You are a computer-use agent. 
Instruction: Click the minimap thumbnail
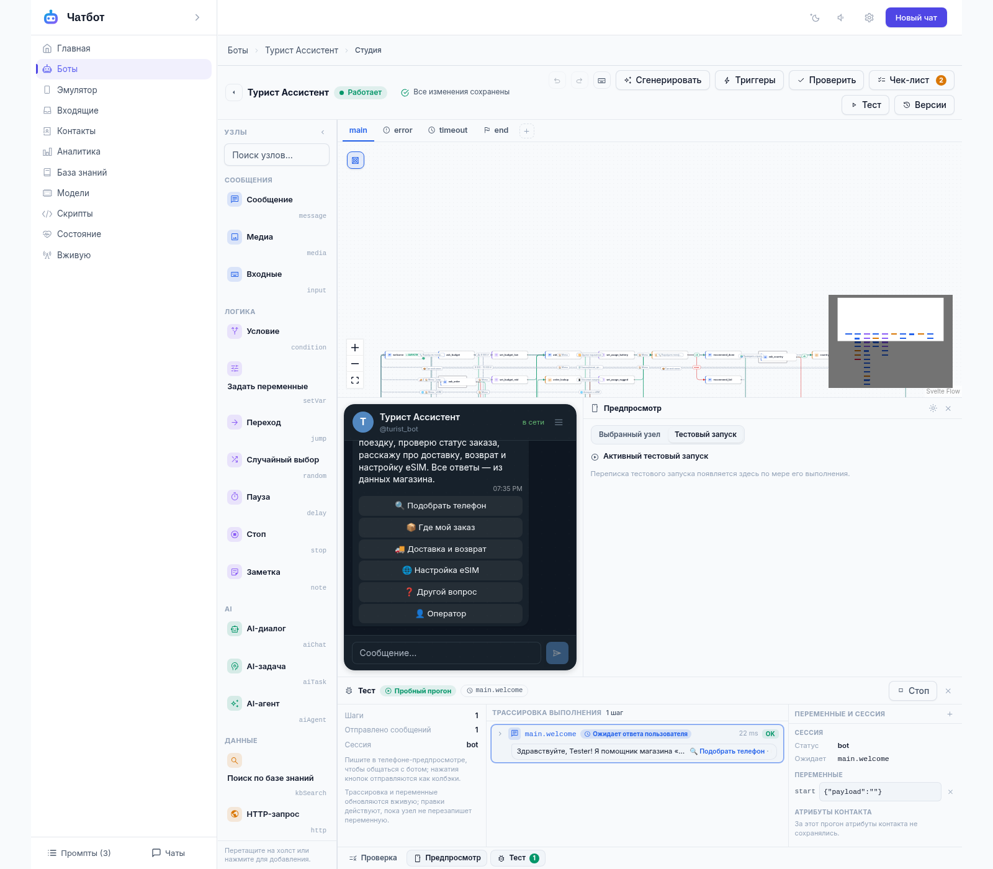[x=891, y=341]
